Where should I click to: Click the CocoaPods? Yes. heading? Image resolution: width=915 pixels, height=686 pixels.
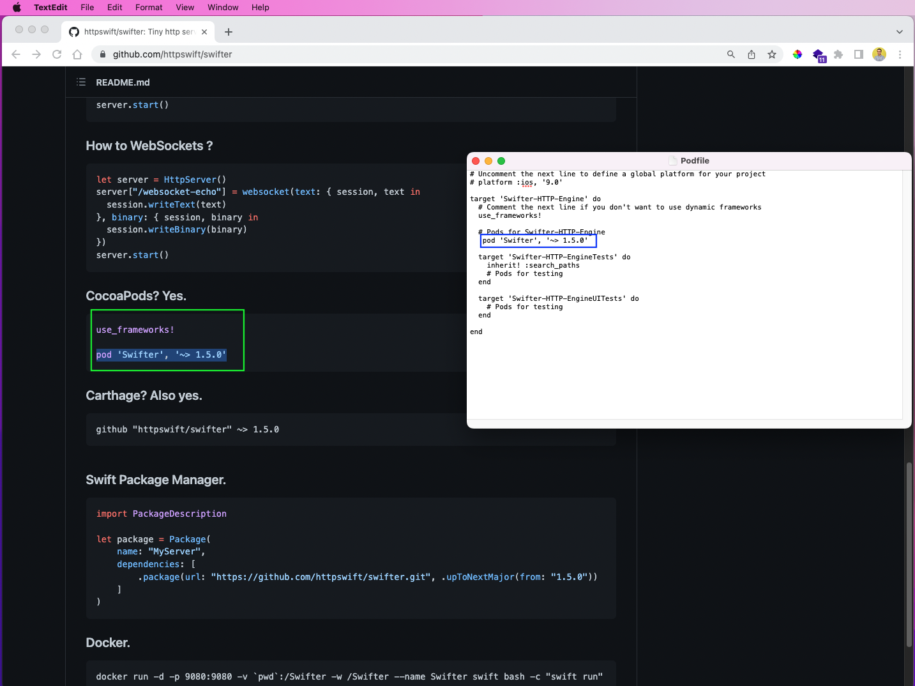(136, 296)
